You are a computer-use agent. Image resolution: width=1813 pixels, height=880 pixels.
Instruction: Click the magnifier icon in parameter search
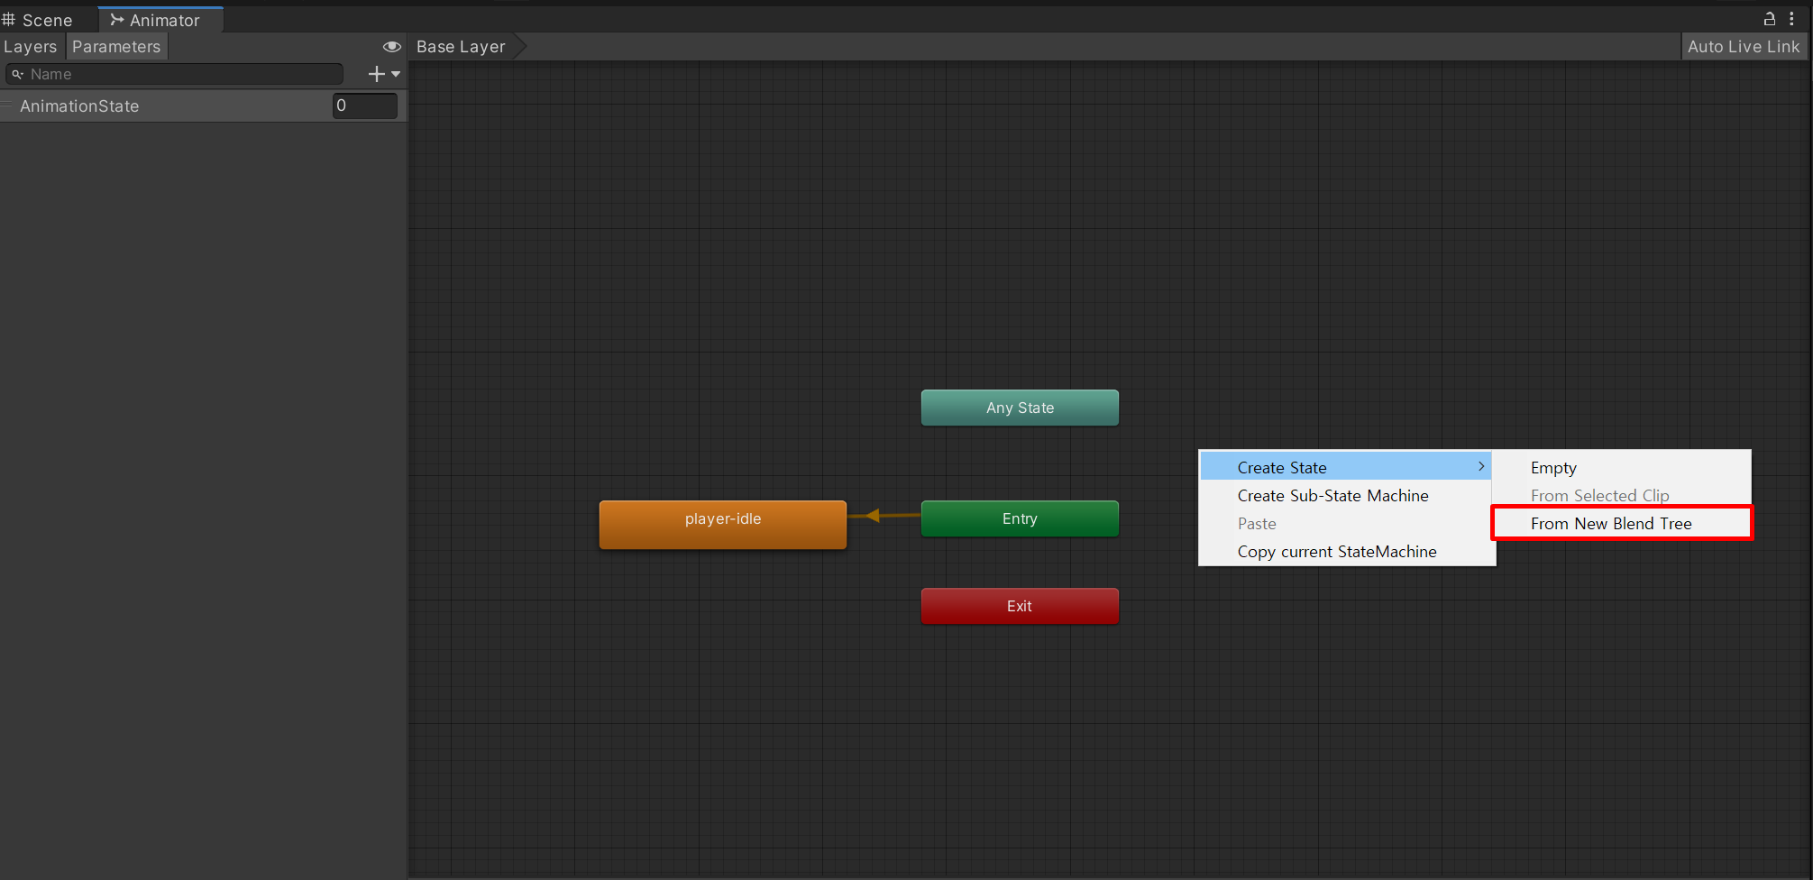pos(17,74)
